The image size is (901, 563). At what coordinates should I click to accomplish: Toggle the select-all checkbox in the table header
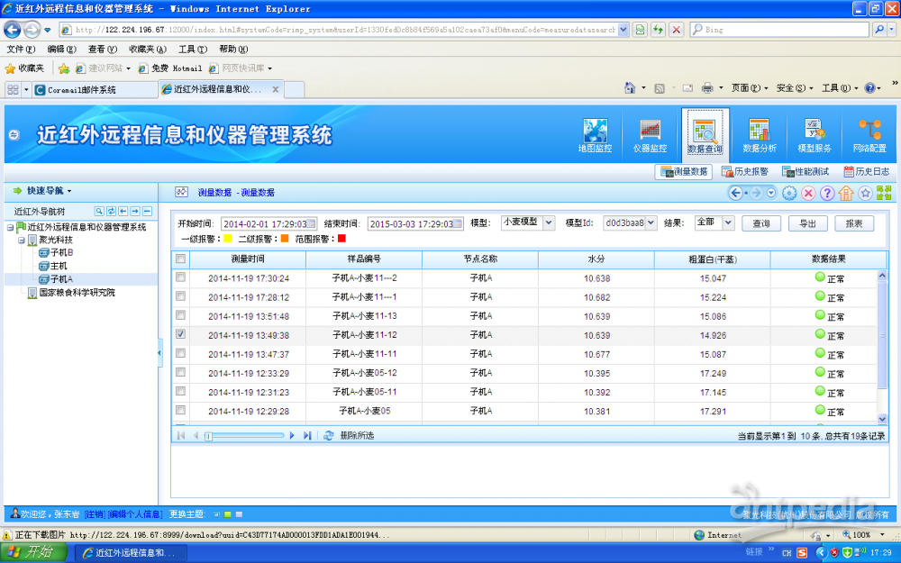tap(181, 259)
